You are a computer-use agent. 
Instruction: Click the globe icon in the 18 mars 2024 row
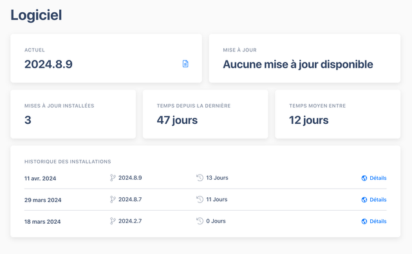(x=364, y=221)
